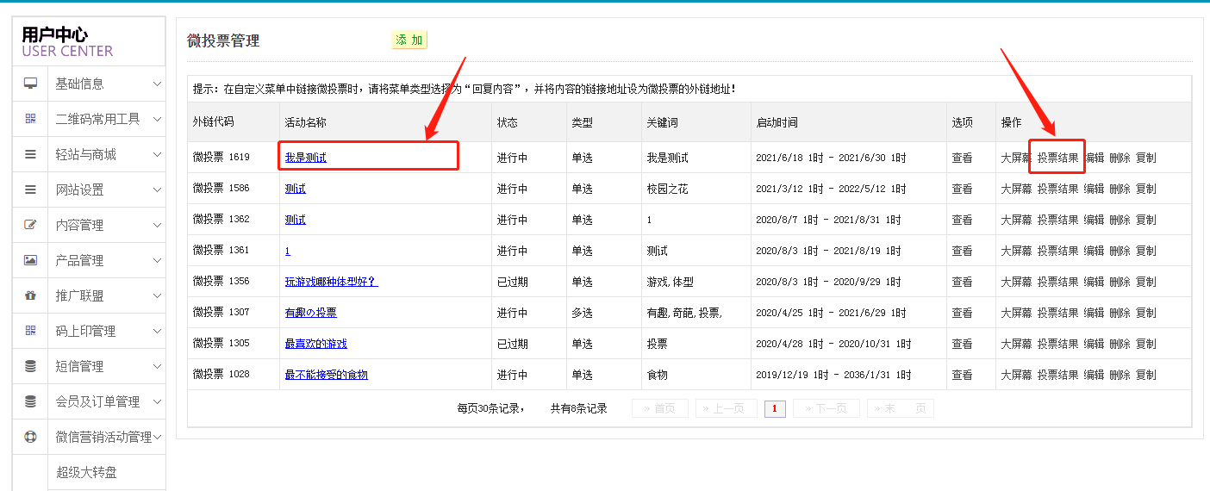The image size is (1210, 491).
Task: Click the list icon beside 轻站与商城
Action: pos(31,154)
